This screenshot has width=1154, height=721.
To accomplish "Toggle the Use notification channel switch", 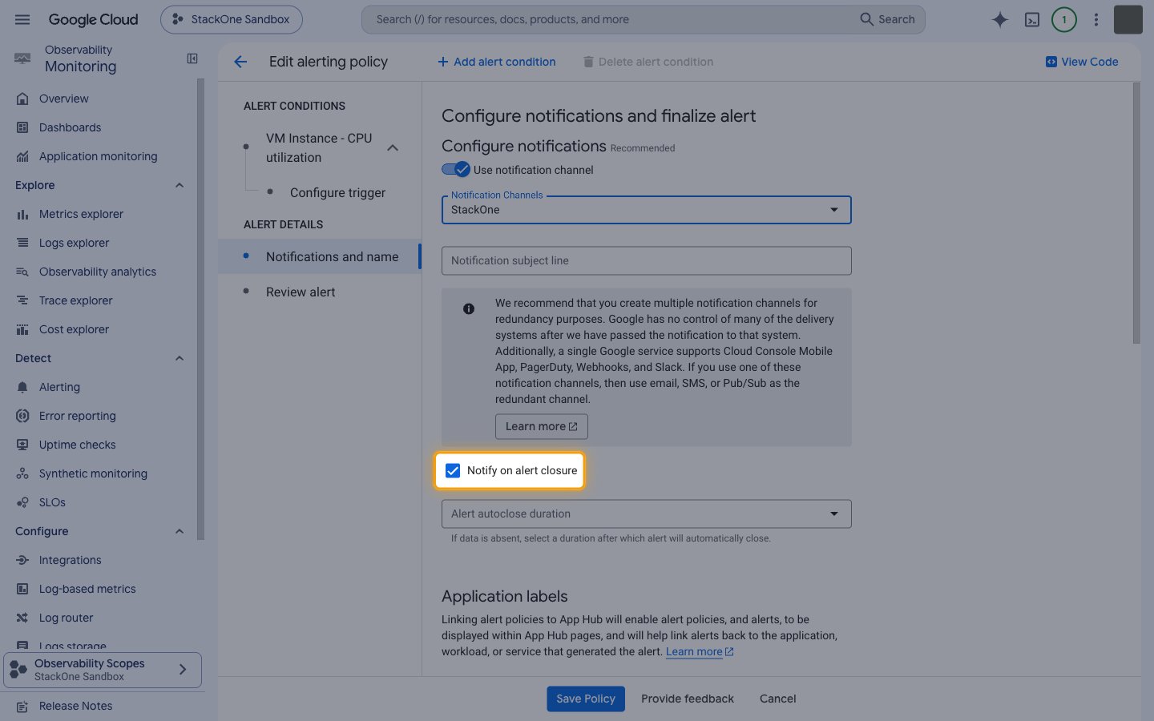I will pyautogui.click(x=455, y=169).
